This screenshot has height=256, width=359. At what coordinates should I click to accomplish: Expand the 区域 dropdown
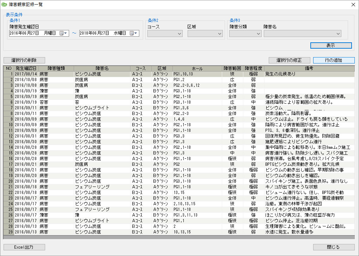[205, 33]
